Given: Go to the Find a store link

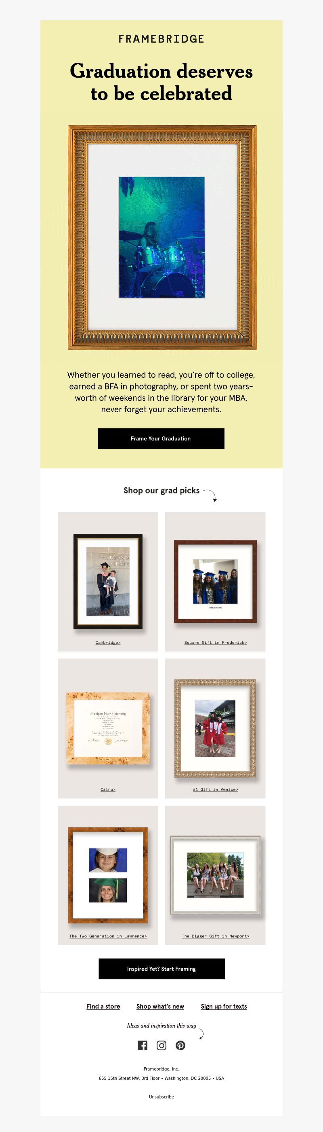Looking at the screenshot, I should point(103,1006).
